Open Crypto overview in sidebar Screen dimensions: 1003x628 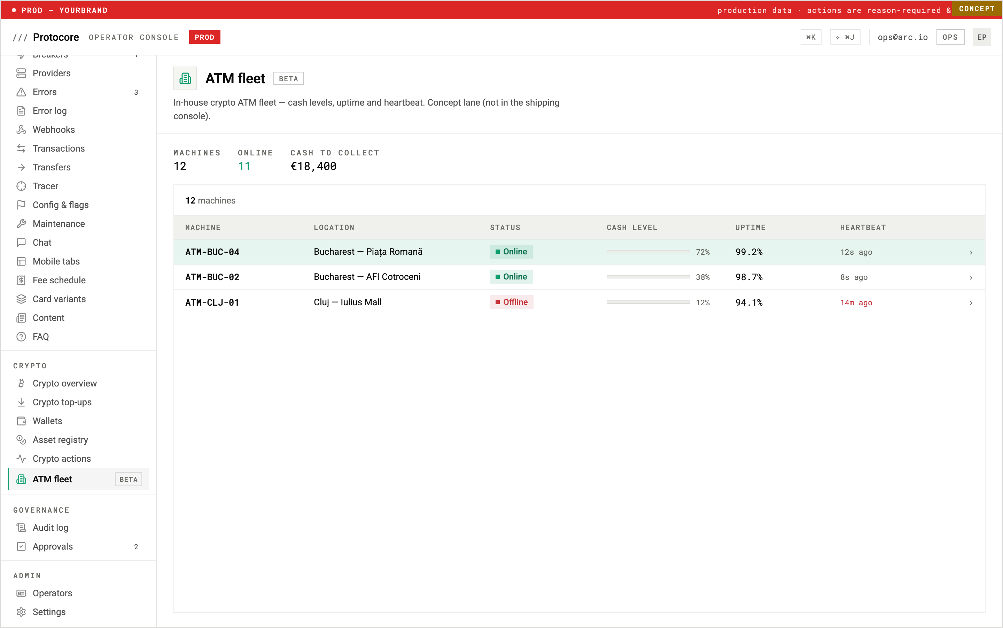[78, 383]
